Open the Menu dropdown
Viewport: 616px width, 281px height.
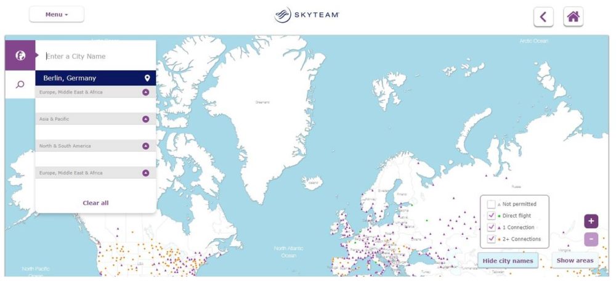[x=57, y=15]
